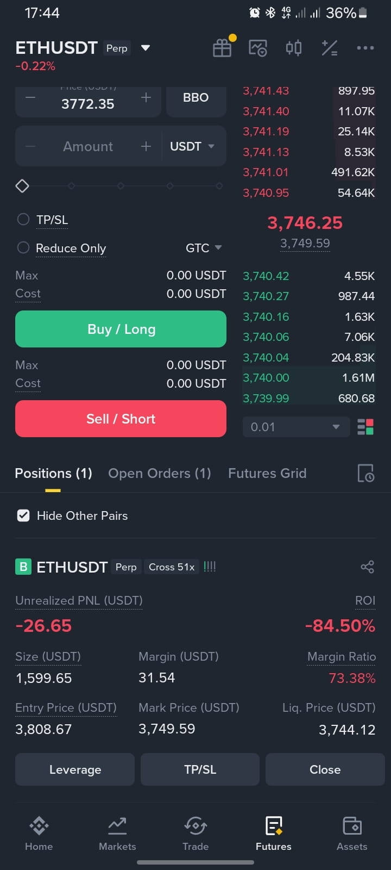Open the three-dot more options menu

pos(365,48)
